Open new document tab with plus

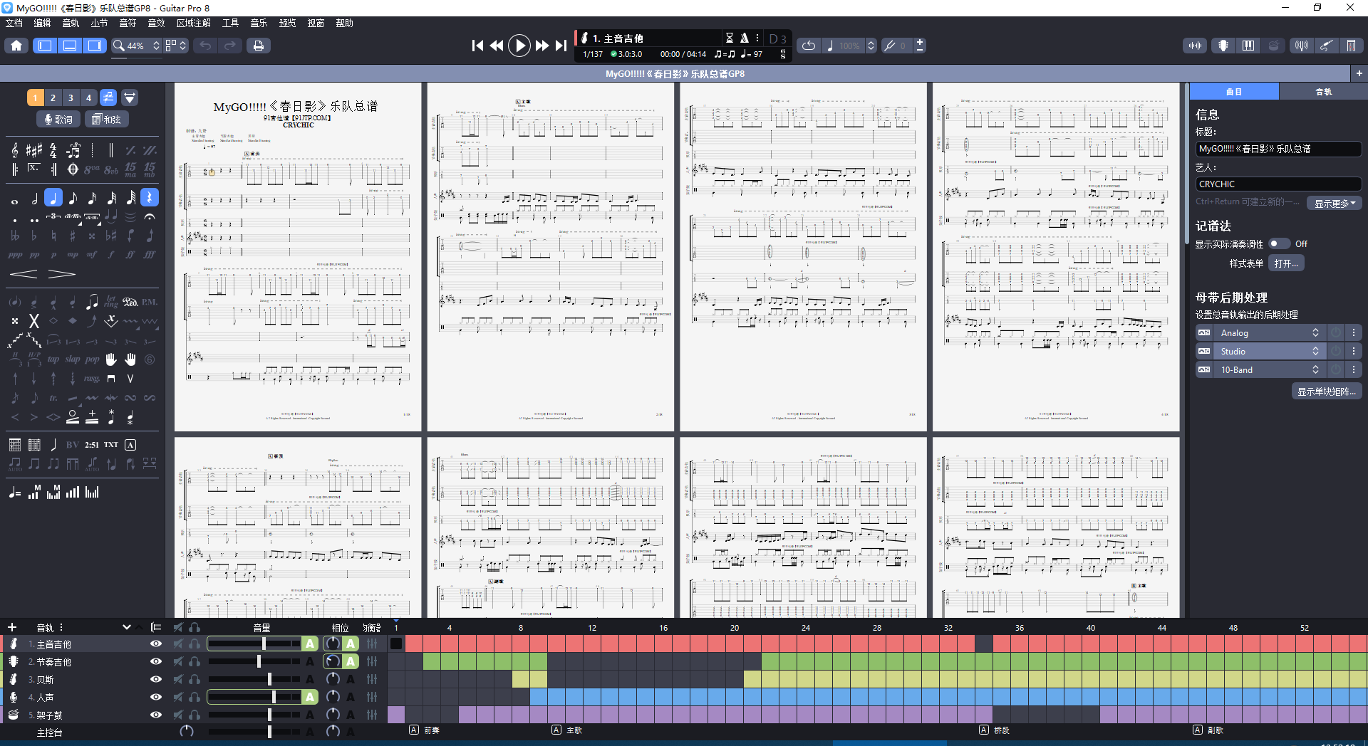[x=1359, y=73]
